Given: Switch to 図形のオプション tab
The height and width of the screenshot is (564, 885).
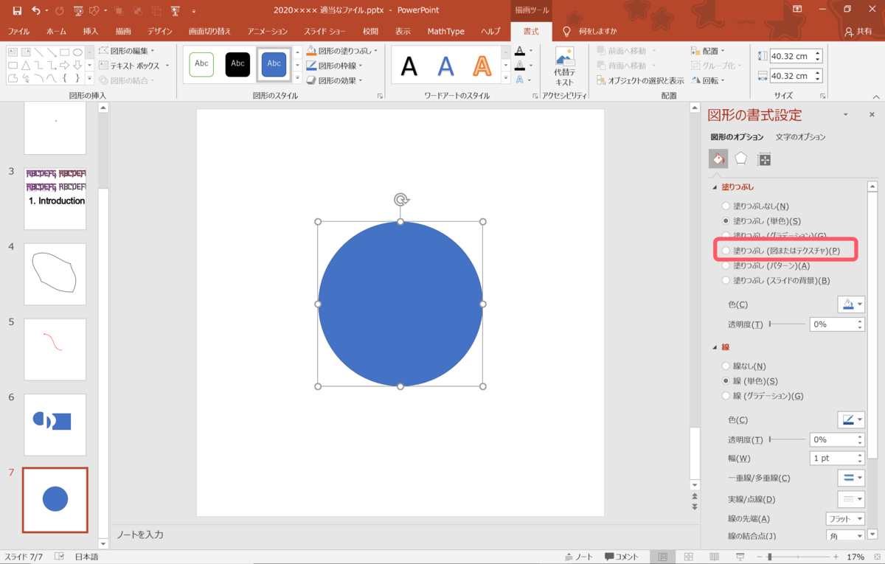Looking at the screenshot, I should 737,137.
